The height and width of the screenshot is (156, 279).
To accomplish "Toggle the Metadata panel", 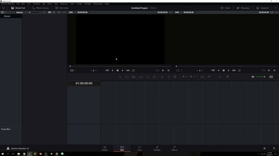I will click(243, 8).
